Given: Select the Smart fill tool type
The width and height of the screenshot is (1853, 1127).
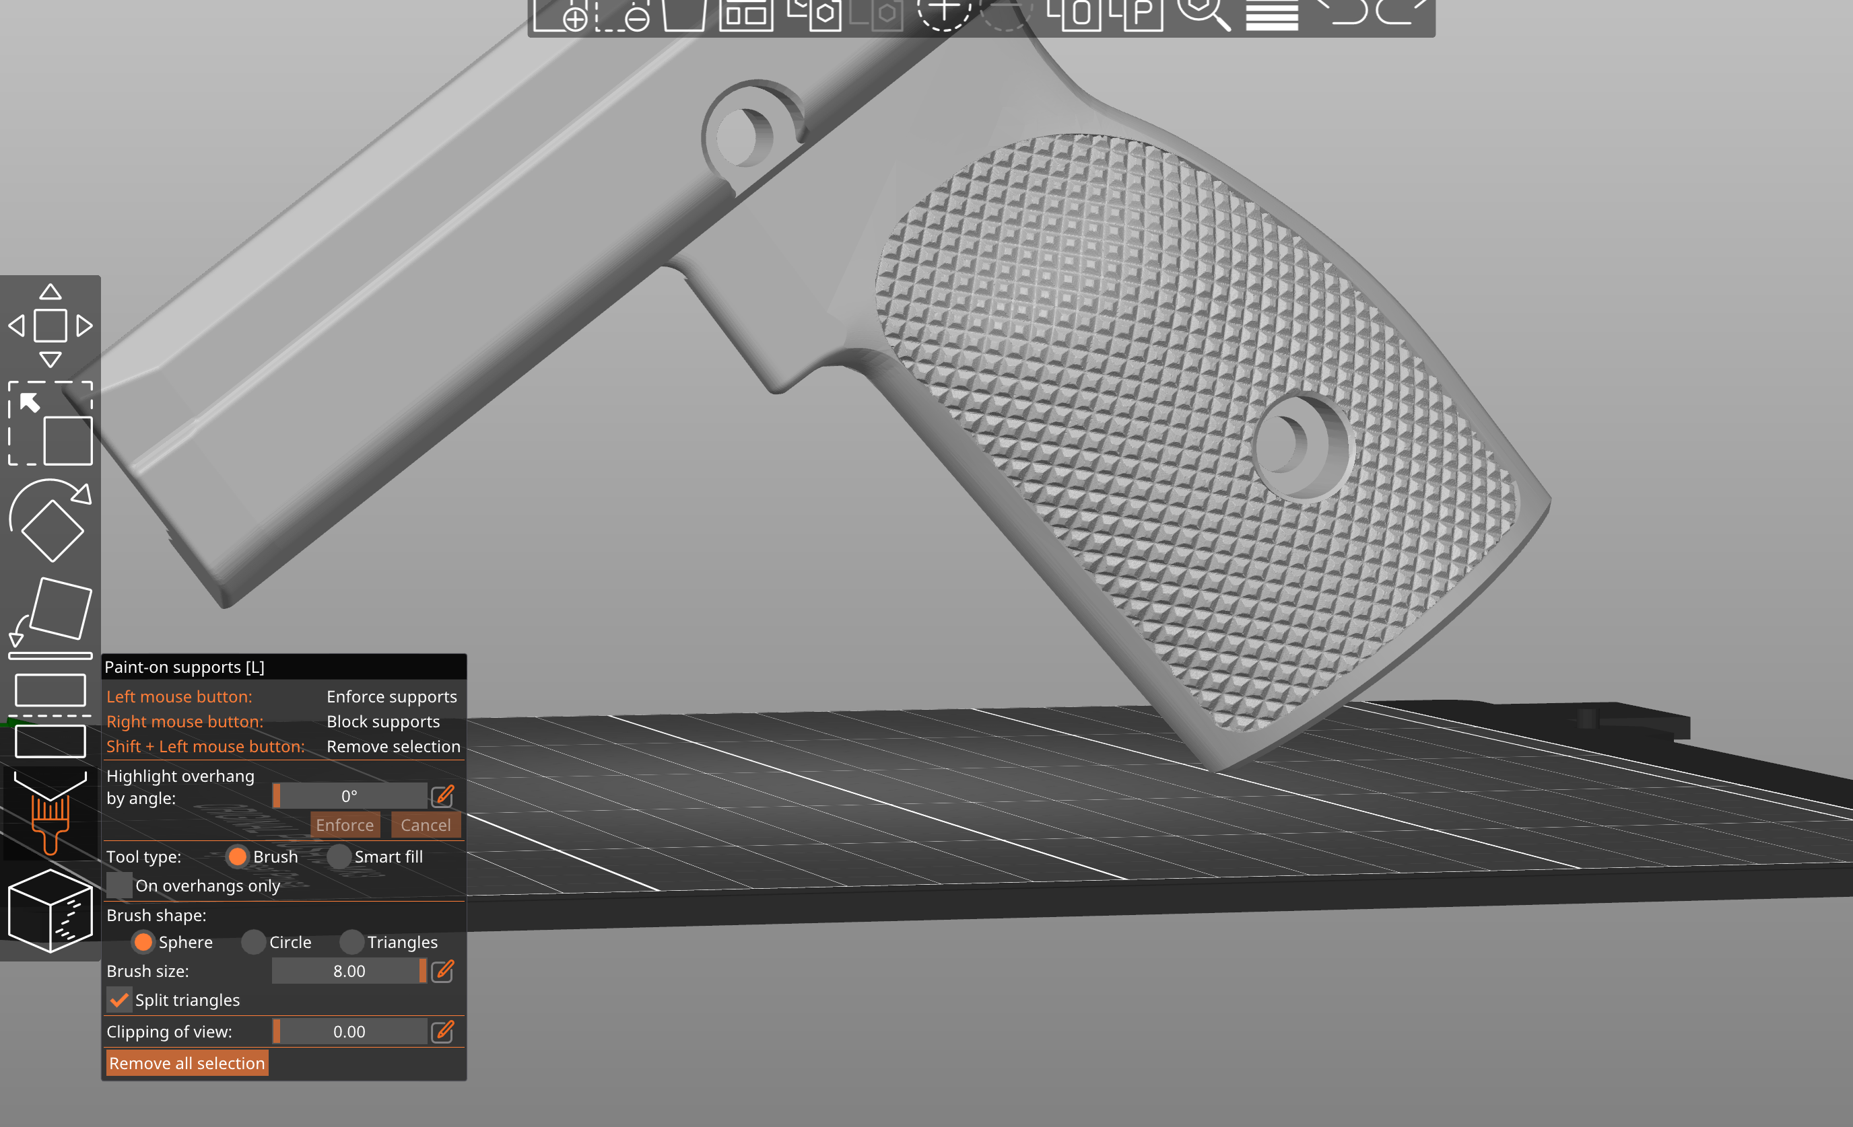Looking at the screenshot, I should [x=339, y=857].
